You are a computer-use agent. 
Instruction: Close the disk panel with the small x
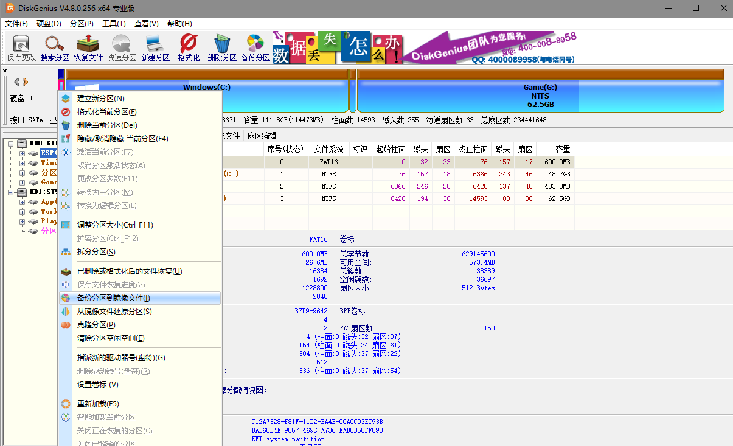tap(5, 71)
